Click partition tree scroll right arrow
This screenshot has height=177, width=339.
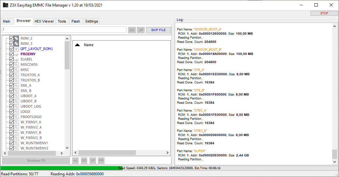(x=62, y=153)
